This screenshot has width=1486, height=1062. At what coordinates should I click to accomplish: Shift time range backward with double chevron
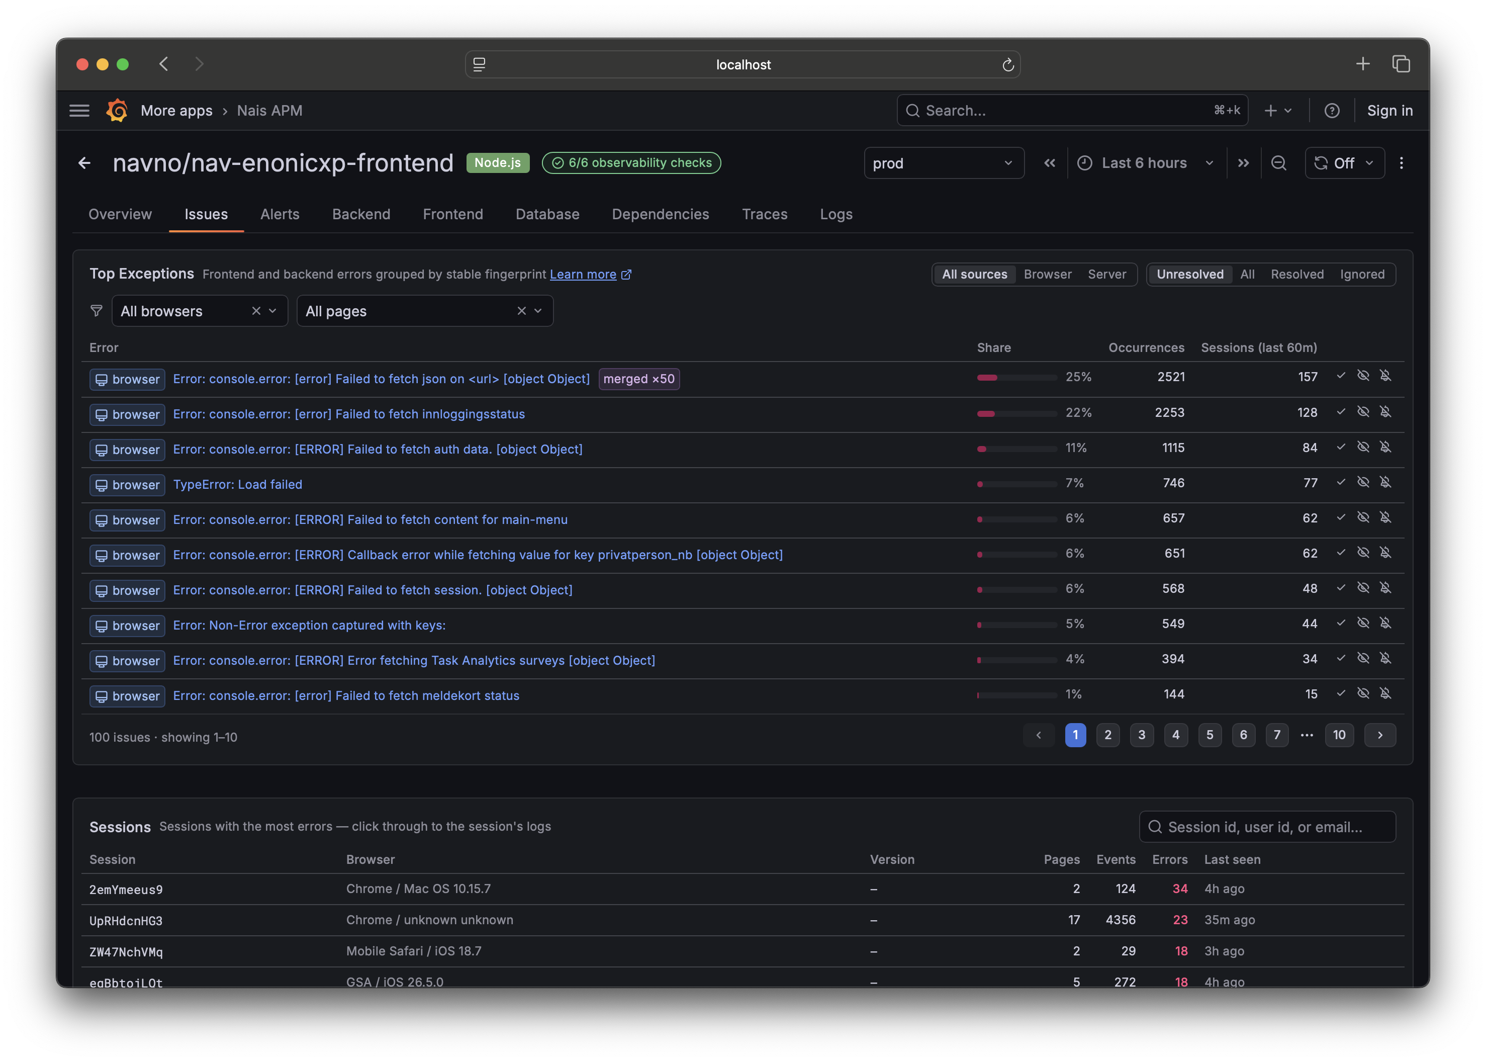(x=1049, y=163)
